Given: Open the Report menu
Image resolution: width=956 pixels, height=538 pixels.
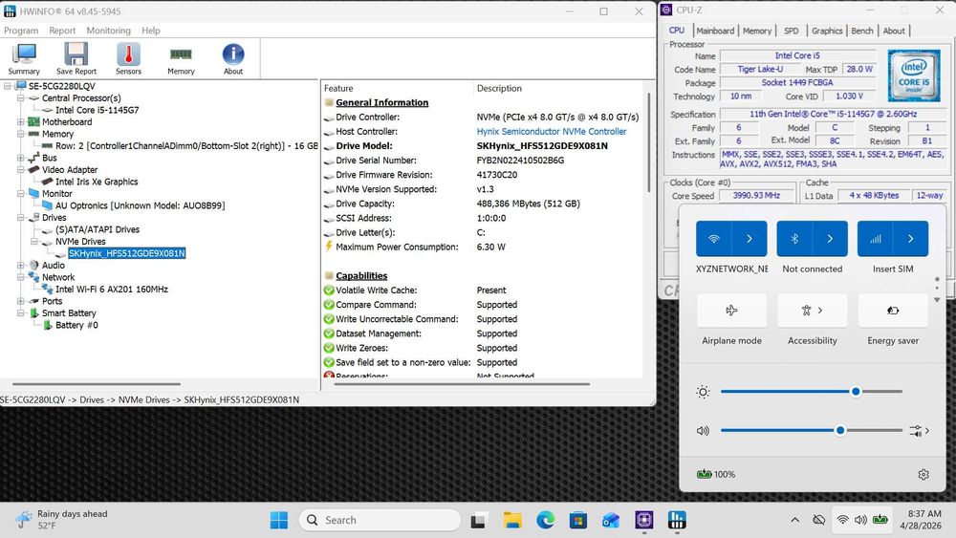Looking at the screenshot, I should click(62, 31).
